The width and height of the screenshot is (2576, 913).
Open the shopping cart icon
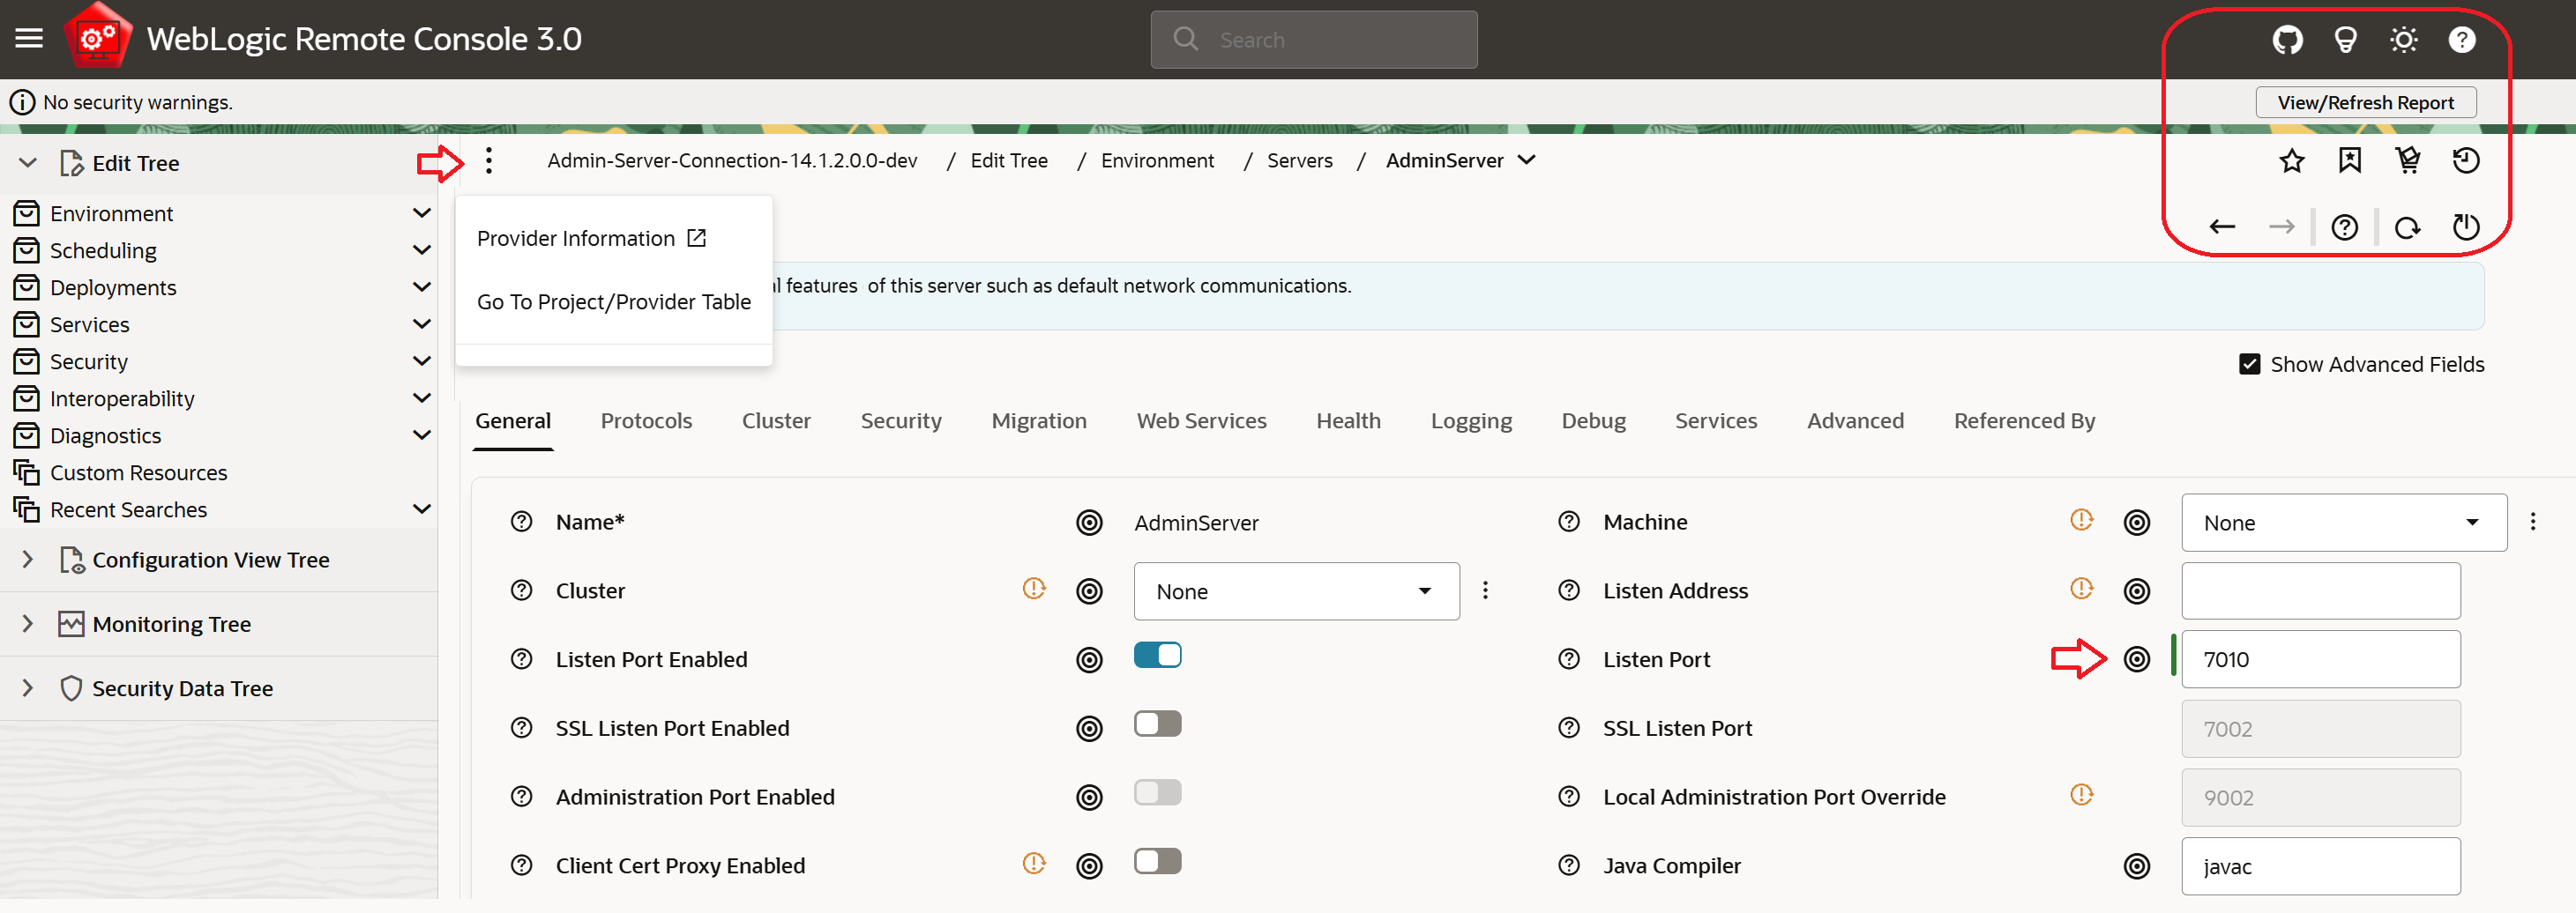tap(2408, 160)
